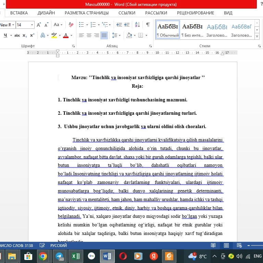Image resolution: width=263 pixels, height=263 pixels.
Task: Open Change Case dropdown
Action: tap(58, 25)
